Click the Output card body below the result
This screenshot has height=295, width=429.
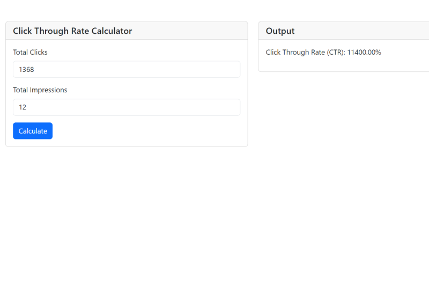[x=343, y=64]
